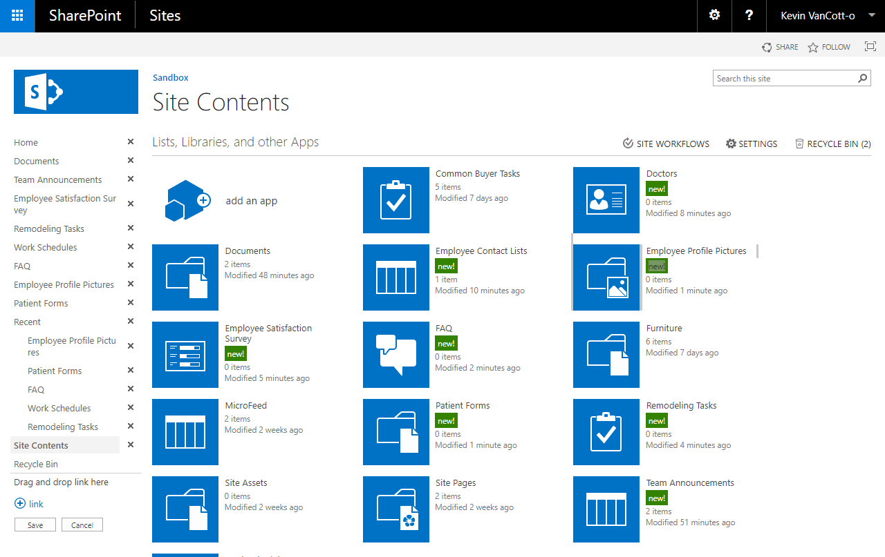The image size is (885, 557).
Task: Click the search magnifier icon
Action: click(x=863, y=79)
